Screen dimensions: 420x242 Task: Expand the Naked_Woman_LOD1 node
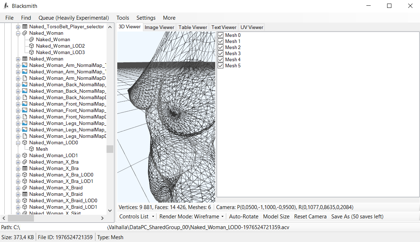(x=18, y=156)
